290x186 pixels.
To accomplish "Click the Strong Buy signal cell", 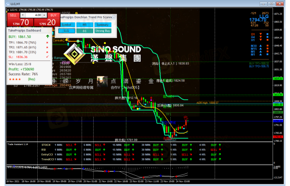I will pos(102,31).
